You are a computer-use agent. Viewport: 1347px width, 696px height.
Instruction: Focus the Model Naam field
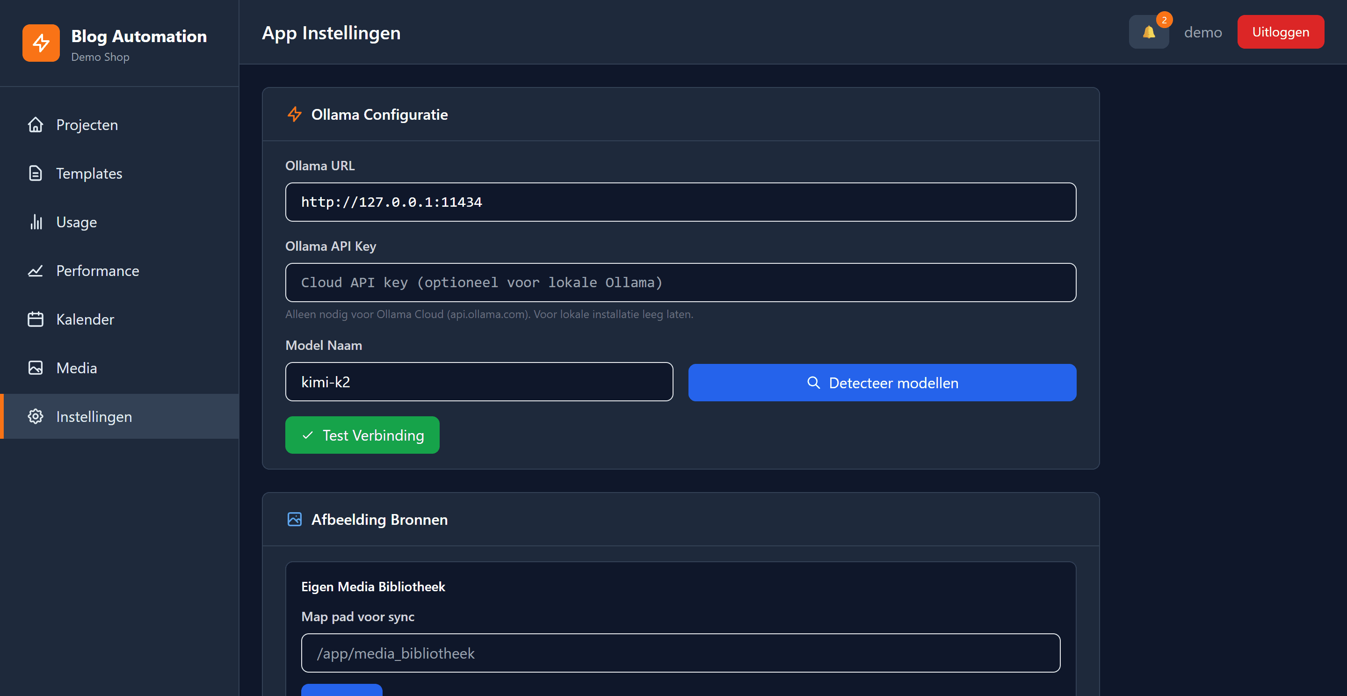pos(479,382)
